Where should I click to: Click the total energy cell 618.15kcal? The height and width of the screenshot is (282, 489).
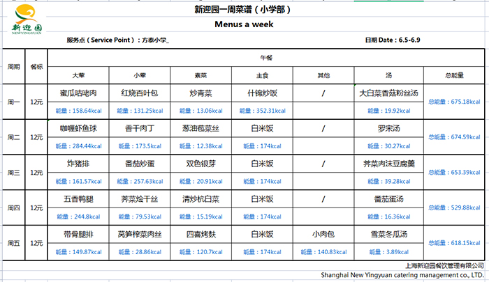[x=454, y=243]
